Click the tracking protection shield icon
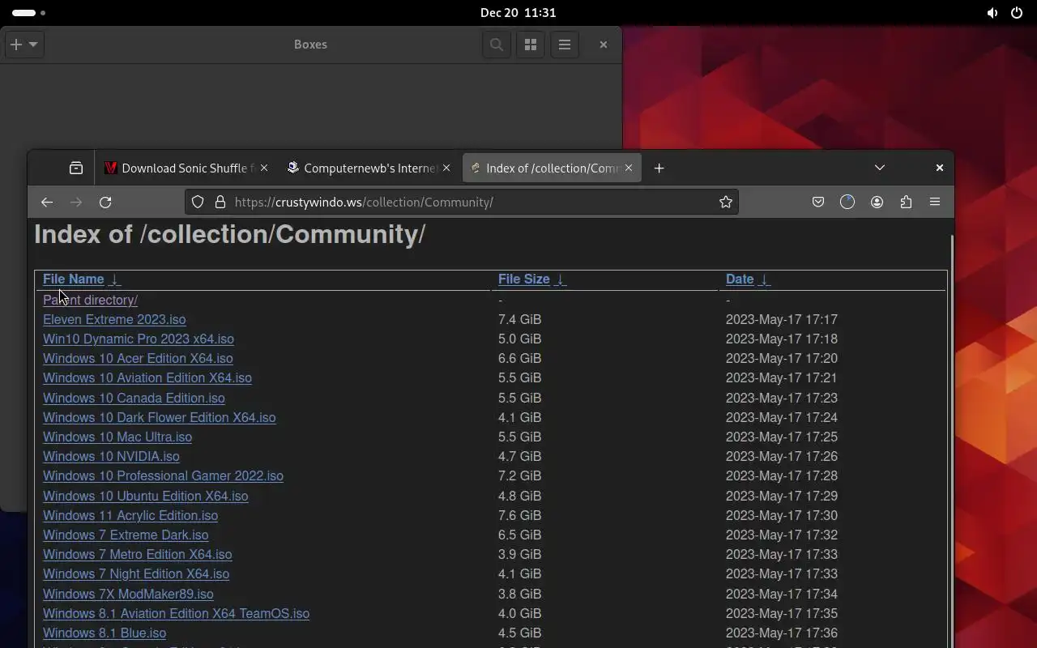The image size is (1037, 648). pyautogui.click(x=198, y=202)
